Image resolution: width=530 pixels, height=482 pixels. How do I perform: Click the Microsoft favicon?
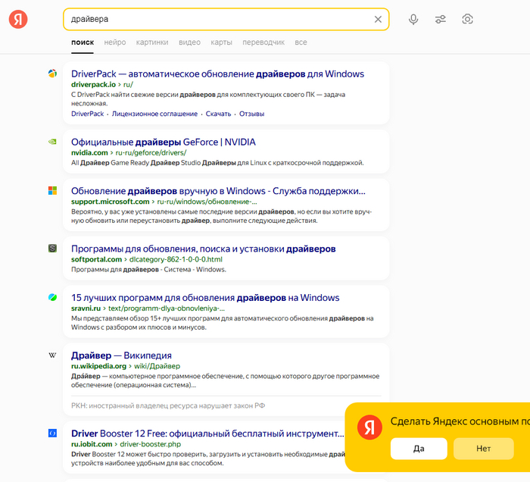point(52,191)
